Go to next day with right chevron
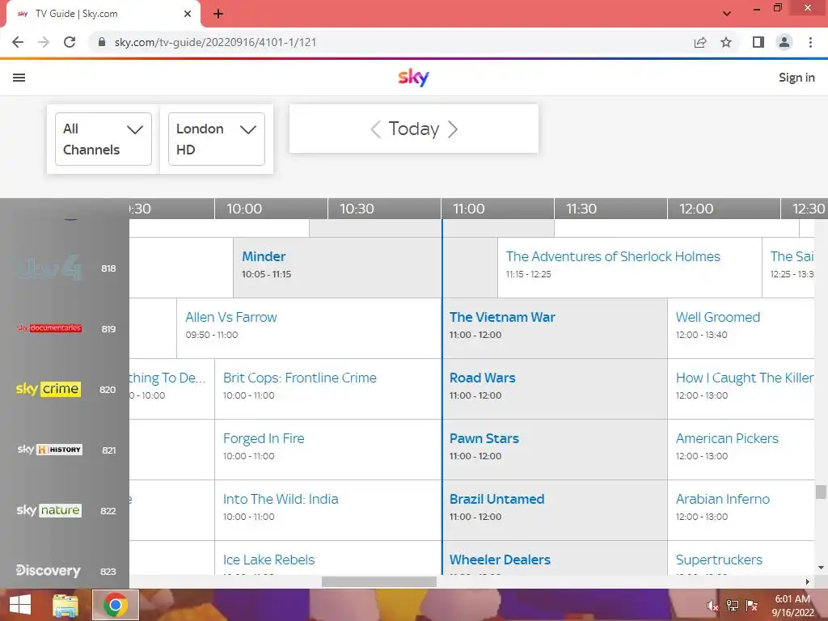 tap(453, 129)
